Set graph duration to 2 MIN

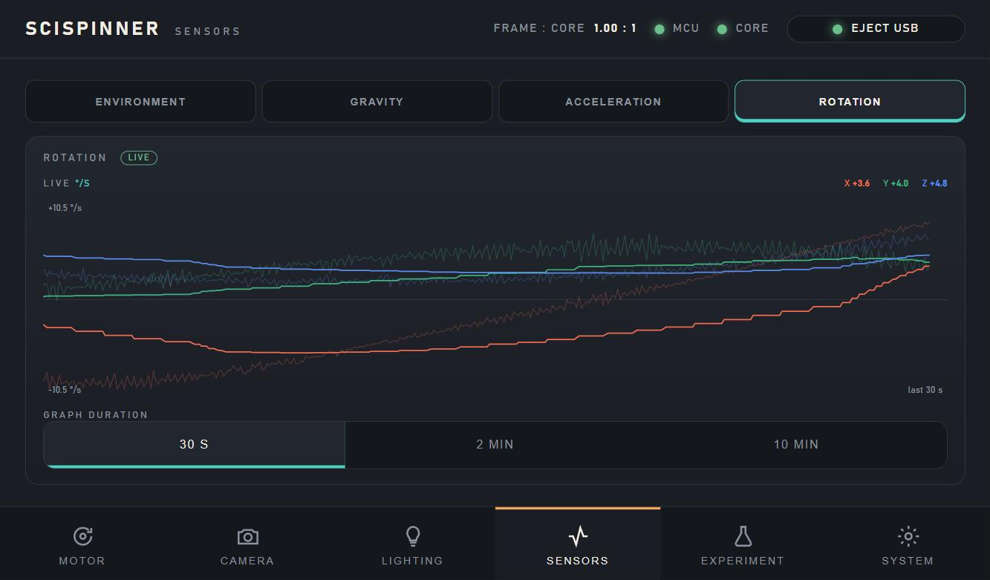(x=495, y=444)
